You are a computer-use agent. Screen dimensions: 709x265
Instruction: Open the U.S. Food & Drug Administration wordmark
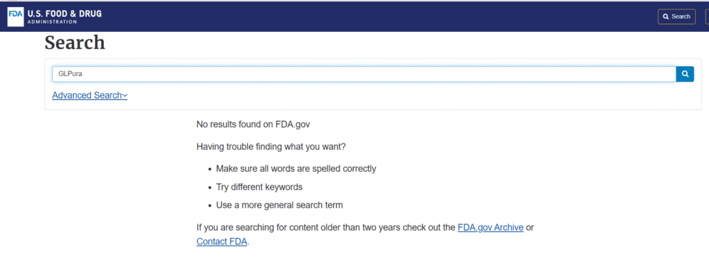point(64,17)
